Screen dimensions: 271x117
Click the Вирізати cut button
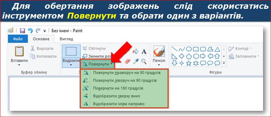42,49
